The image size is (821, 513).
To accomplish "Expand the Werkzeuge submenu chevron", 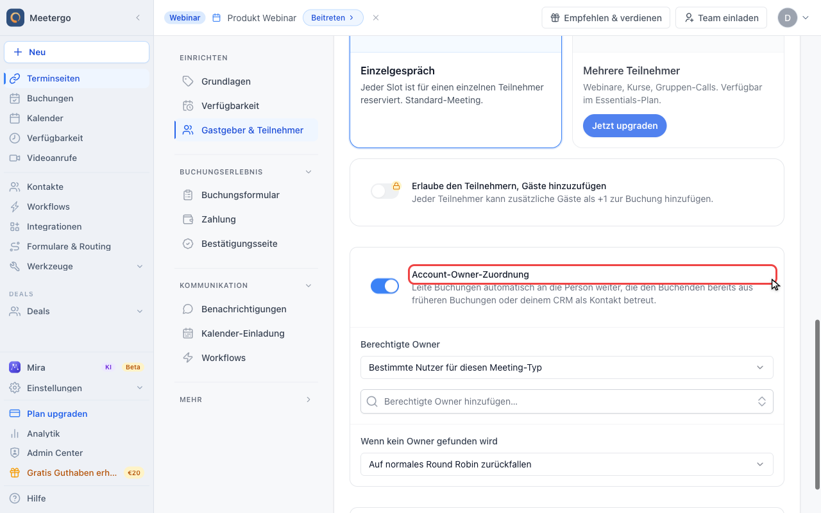I will click(x=140, y=266).
